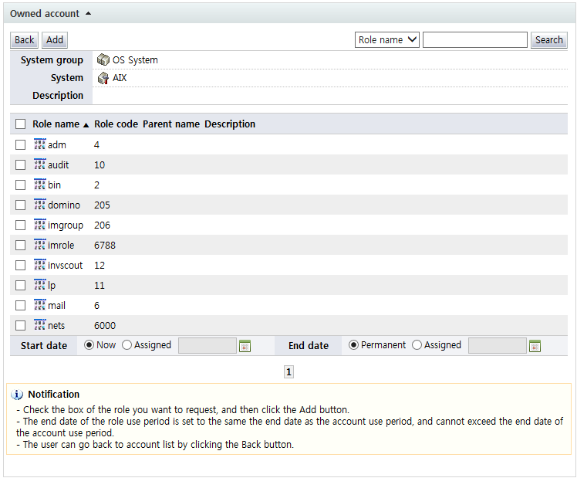Click the Parent name column header
Image resolution: width=577 pixels, height=478 pixels.
coord(171,124)
